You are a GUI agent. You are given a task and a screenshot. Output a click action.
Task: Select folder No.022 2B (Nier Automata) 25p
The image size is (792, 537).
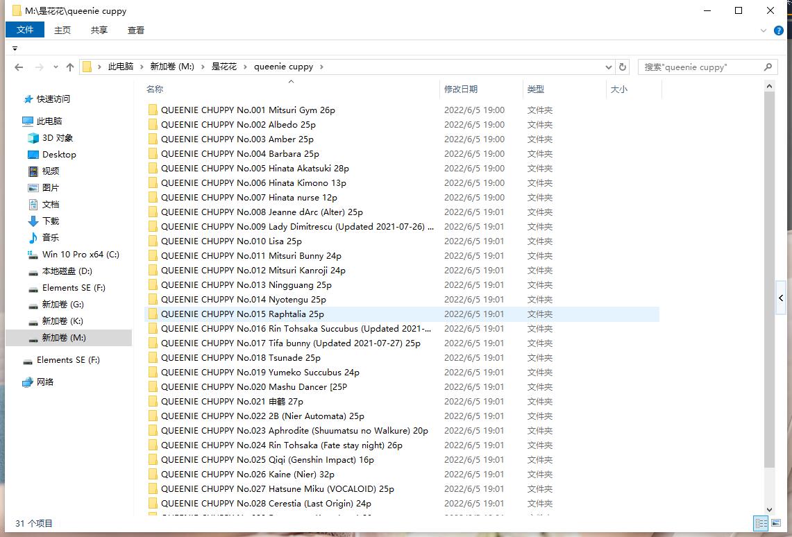(x=402, y=416)
